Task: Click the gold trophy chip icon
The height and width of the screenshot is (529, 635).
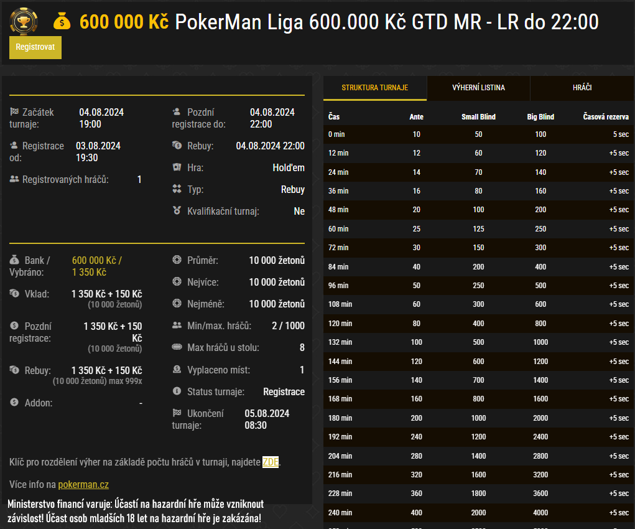Action: (24, 22)
